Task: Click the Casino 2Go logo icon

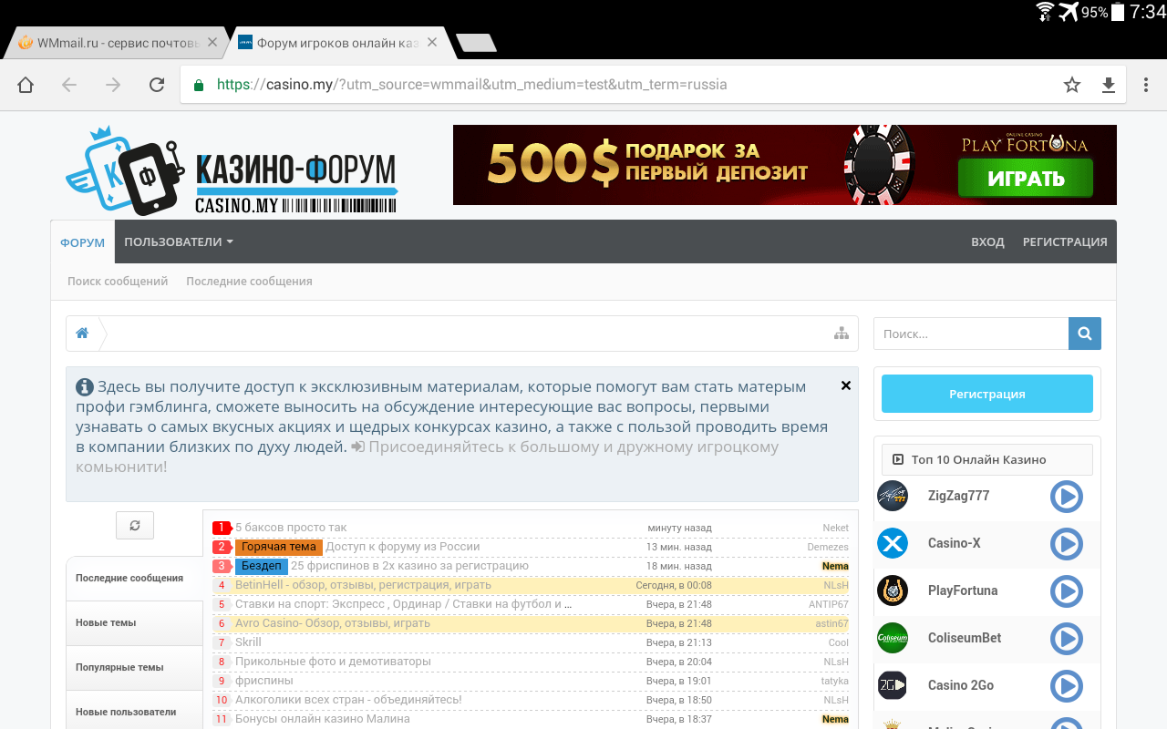Action: [x=893, y=685]
